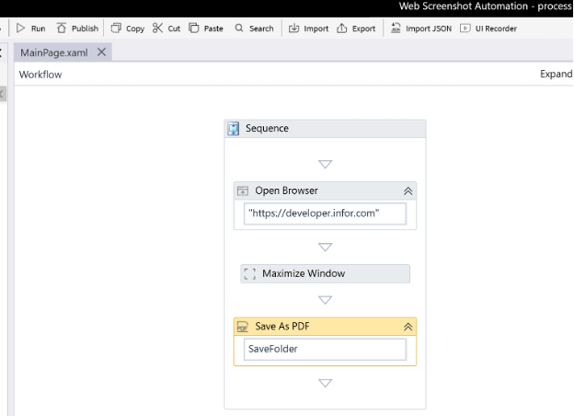Image resolution: width=574 pixels, height=416 pixels.
Task: Click the SaveFolder input field
Action: 325,350
